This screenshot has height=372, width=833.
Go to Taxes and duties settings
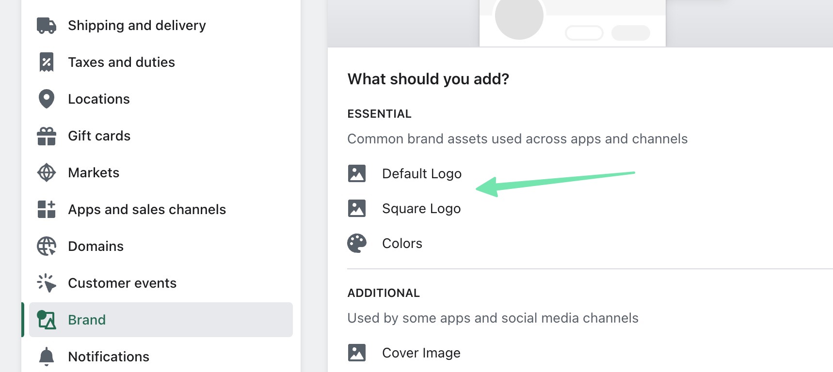(x=121, y=62)
